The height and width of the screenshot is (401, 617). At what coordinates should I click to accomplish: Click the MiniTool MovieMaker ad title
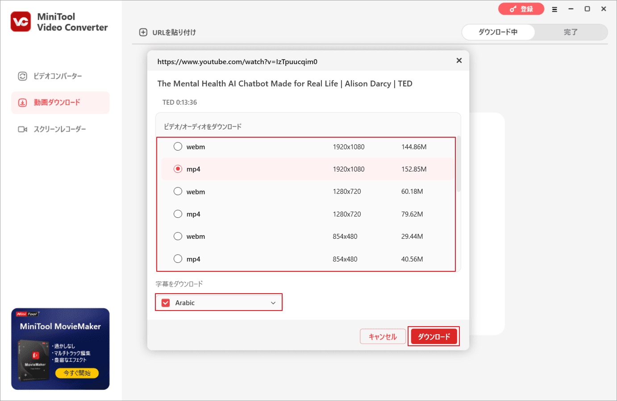(x=60, y=327)
